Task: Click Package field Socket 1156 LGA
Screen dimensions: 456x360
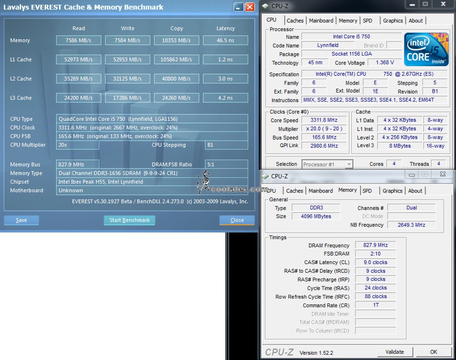Action: tap(351, 54)
